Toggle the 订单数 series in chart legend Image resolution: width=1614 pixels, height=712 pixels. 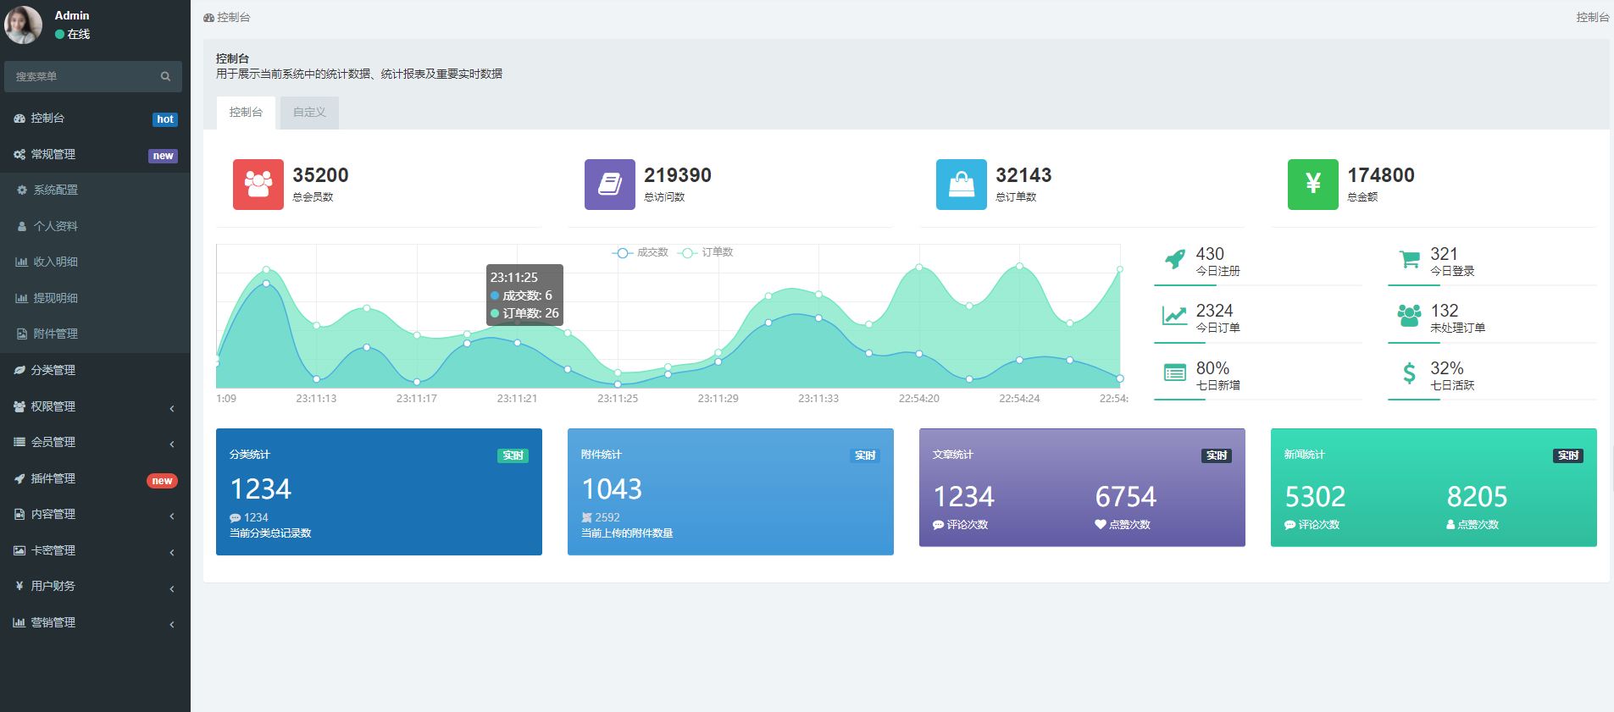[707, 252]
